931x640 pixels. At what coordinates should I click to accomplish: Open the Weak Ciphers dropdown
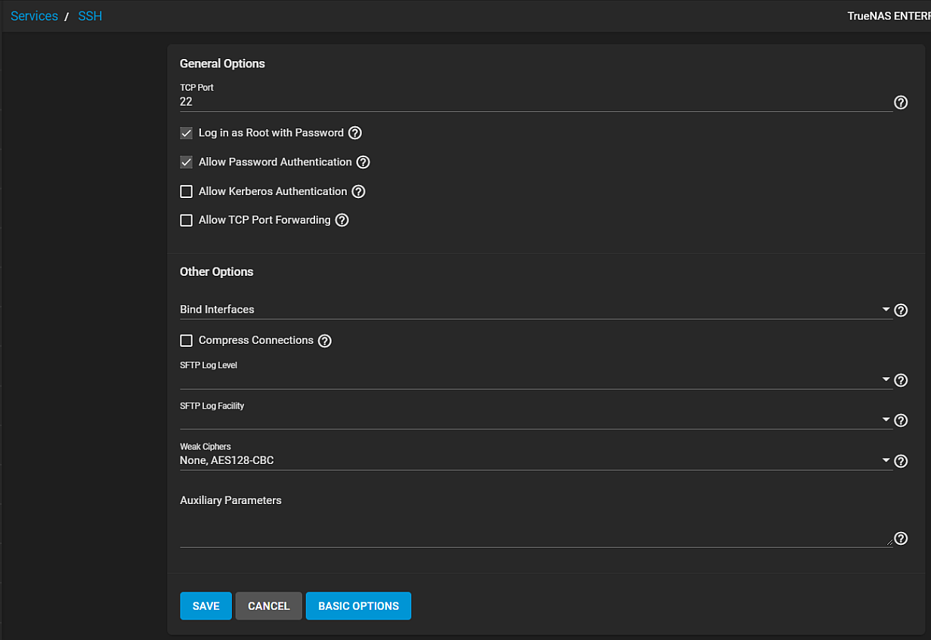pos(535,460)
